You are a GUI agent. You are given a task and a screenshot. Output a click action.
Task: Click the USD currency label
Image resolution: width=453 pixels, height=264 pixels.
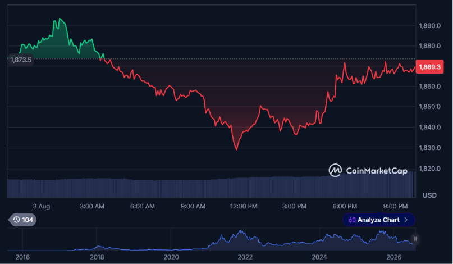(x=429, y=195)
